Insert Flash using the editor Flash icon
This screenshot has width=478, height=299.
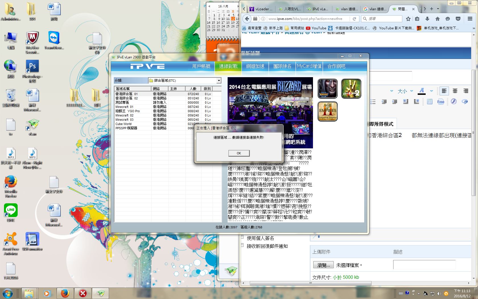(454, 102)
